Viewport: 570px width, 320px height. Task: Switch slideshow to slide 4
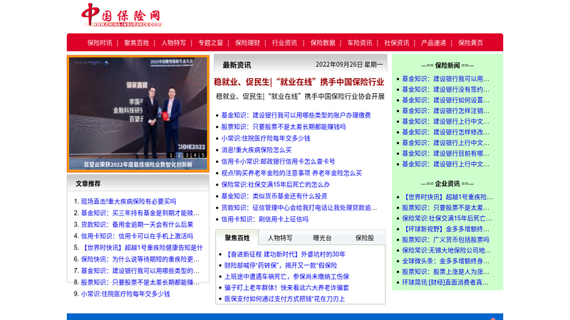coord(195,155)
